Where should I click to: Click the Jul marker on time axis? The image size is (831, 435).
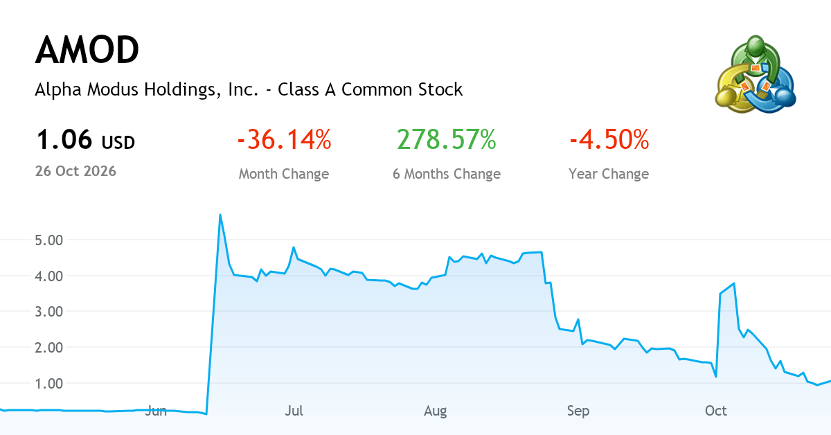coord(294,411)
